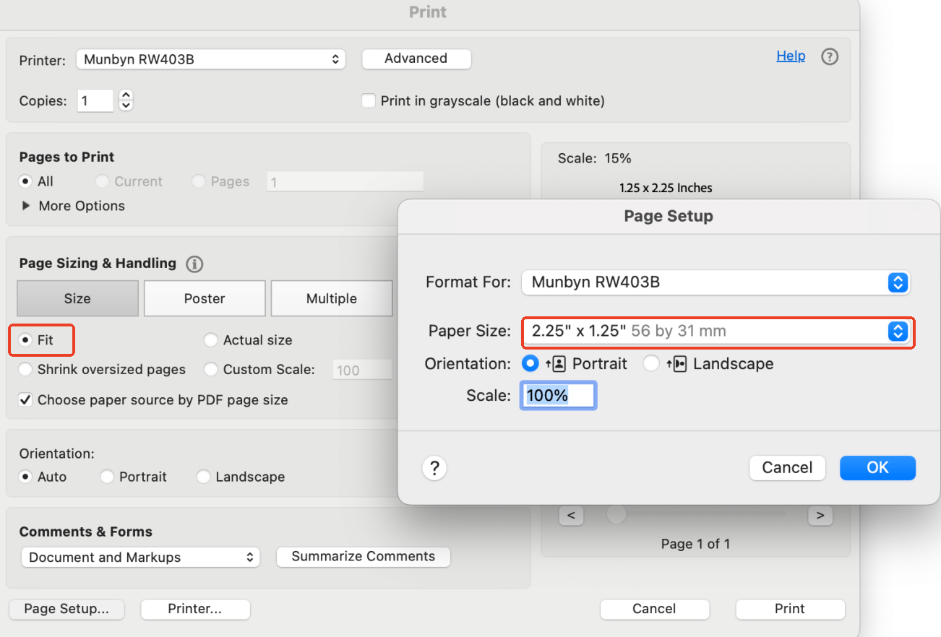Uncheck Choose paper source by PDF page size
The image size is (941, 637).
tap(25, 399)
